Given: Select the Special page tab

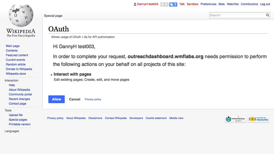Looking at the screenshot, I should [53, 16].
